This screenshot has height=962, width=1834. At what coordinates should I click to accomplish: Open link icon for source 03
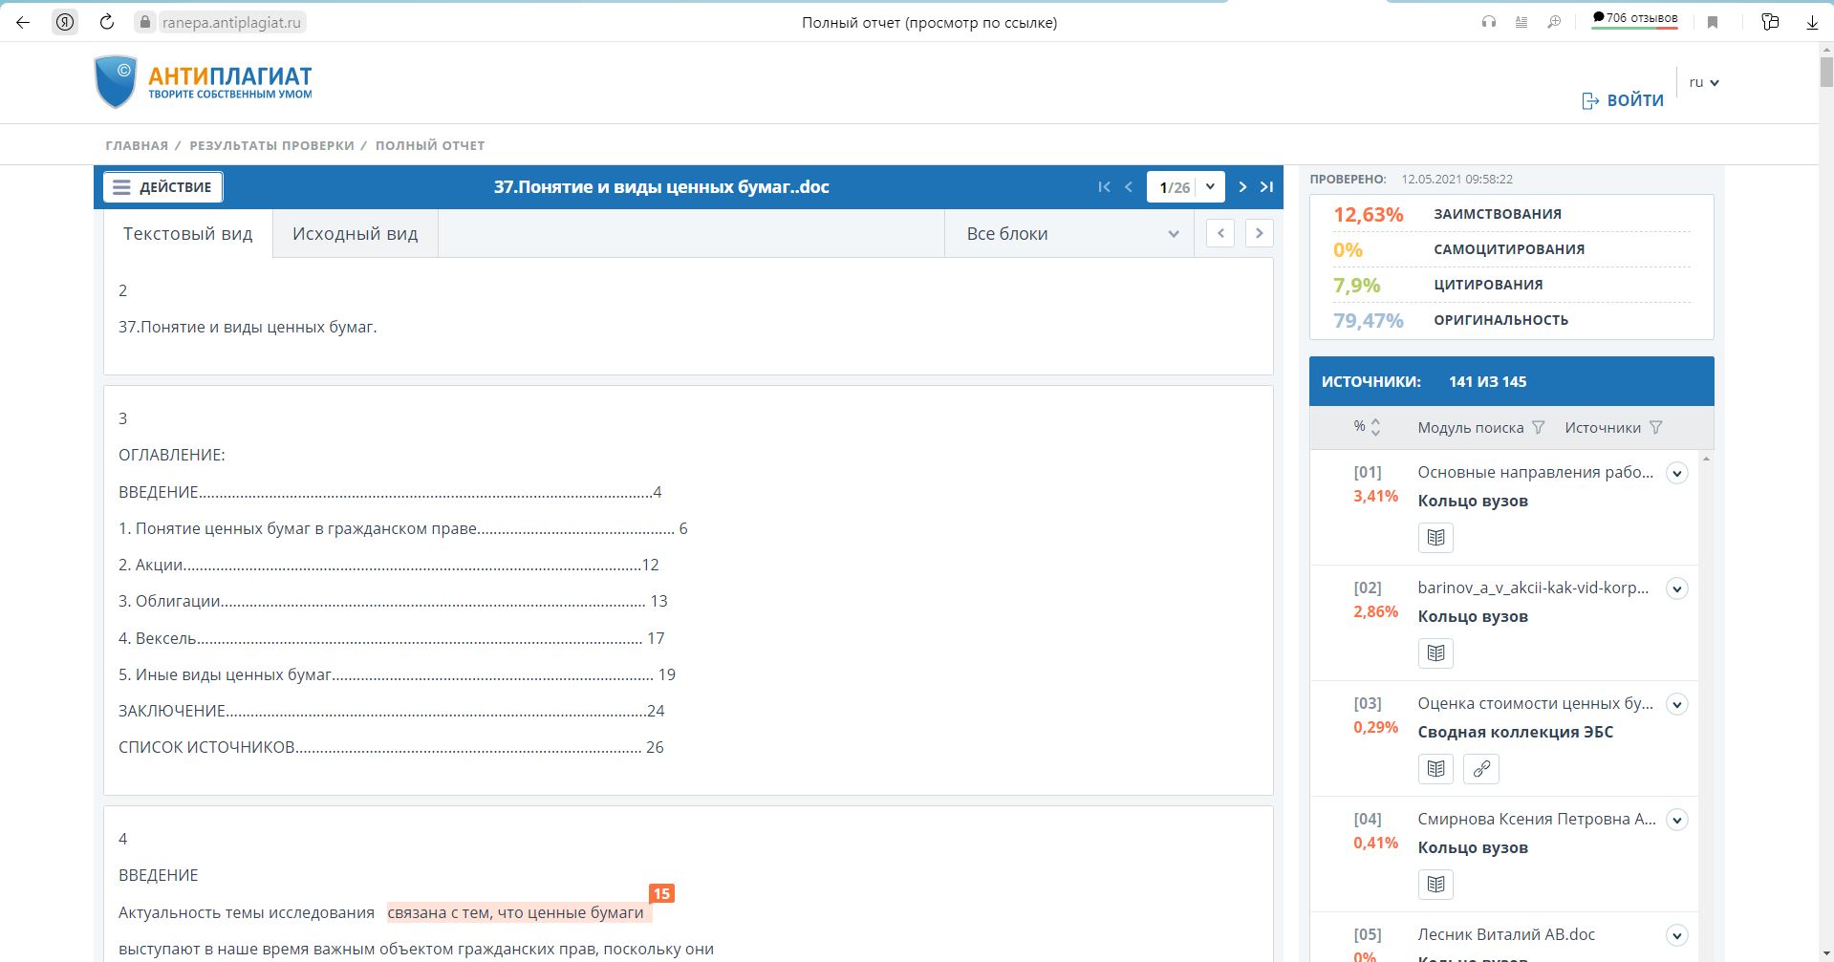1481,769
